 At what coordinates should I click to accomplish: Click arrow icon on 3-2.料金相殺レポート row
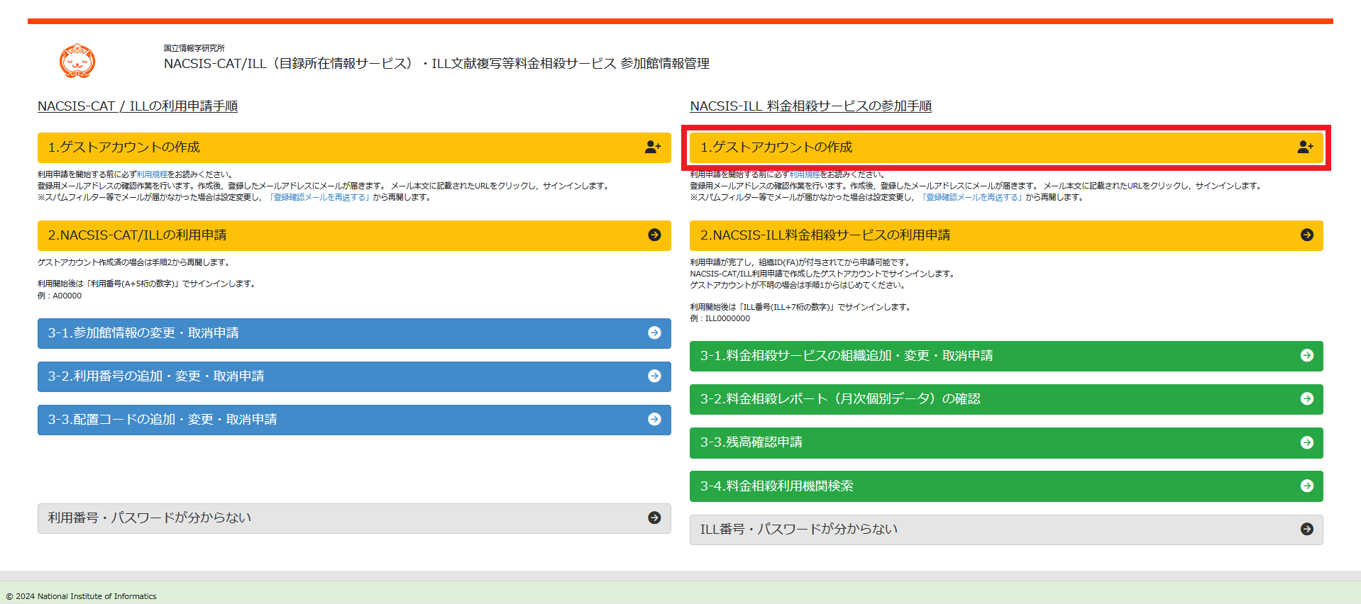point(1306,398)
